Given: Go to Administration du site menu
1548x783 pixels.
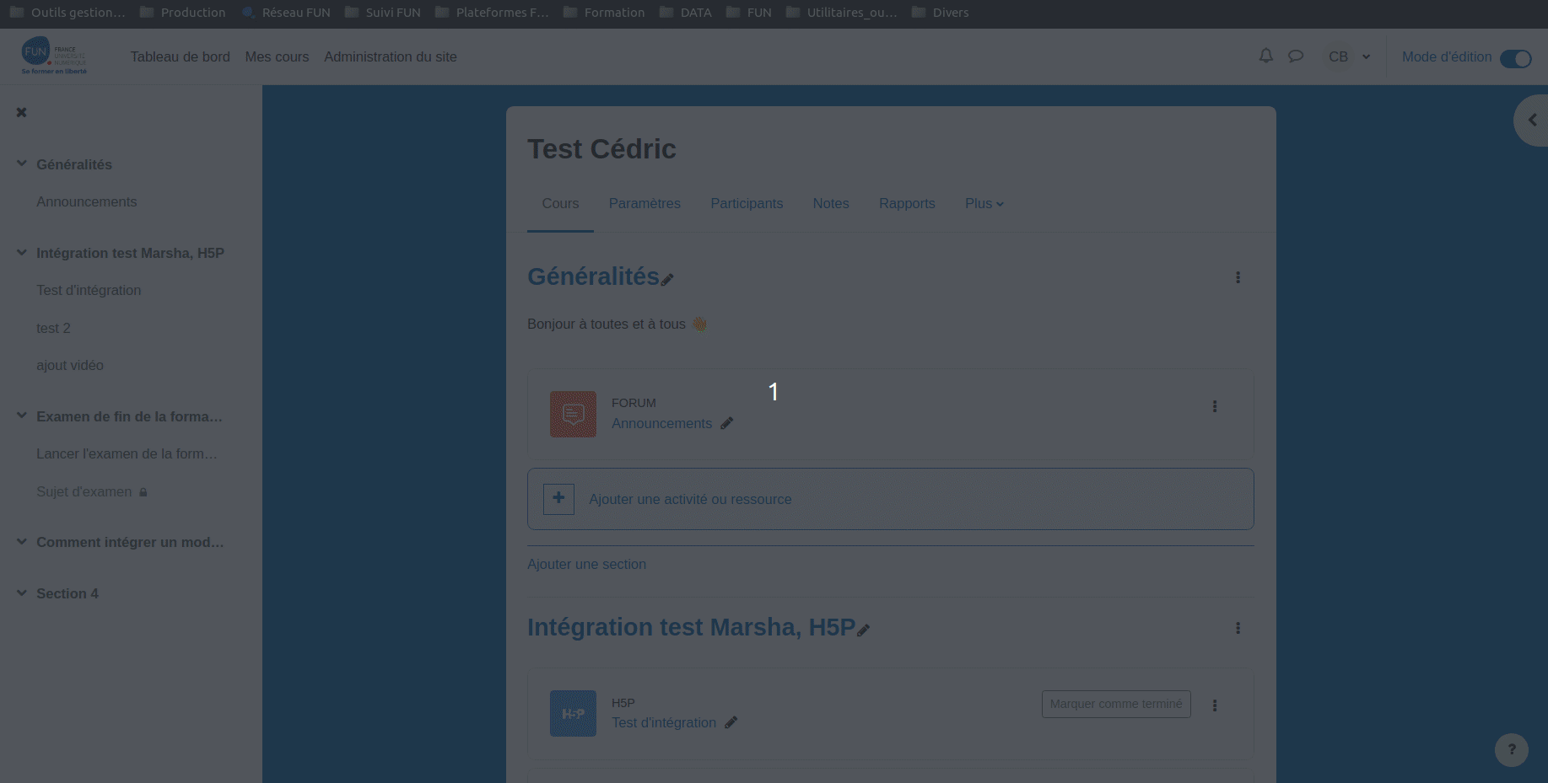Looking at the screenshot, I should [x=390, y=56].
